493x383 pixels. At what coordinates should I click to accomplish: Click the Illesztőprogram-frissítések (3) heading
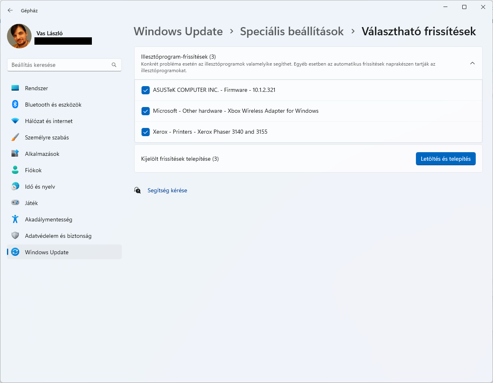coord(178,57)
